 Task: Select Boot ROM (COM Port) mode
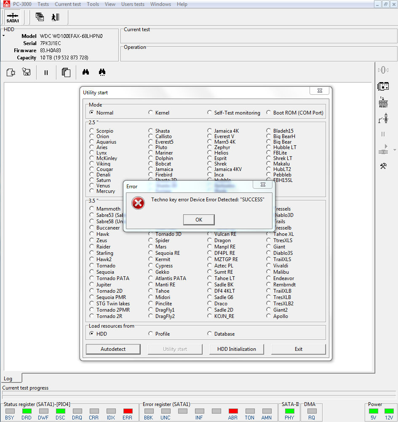[268, 112]
